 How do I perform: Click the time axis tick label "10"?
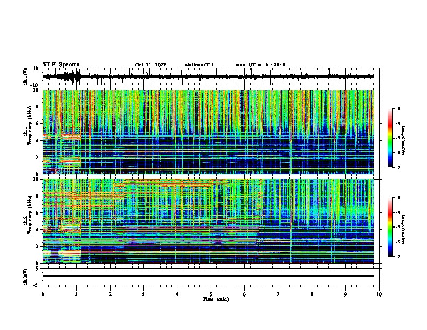point(379,294)
